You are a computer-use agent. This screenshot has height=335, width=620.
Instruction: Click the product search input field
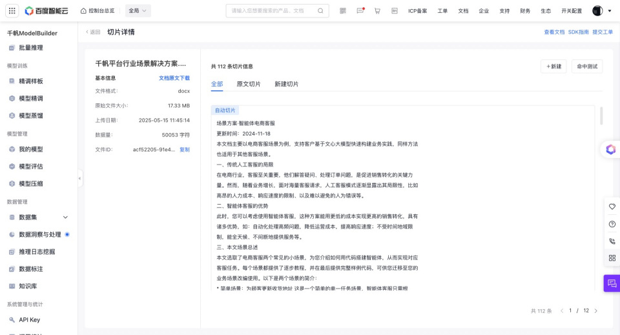tap(271, 11)
